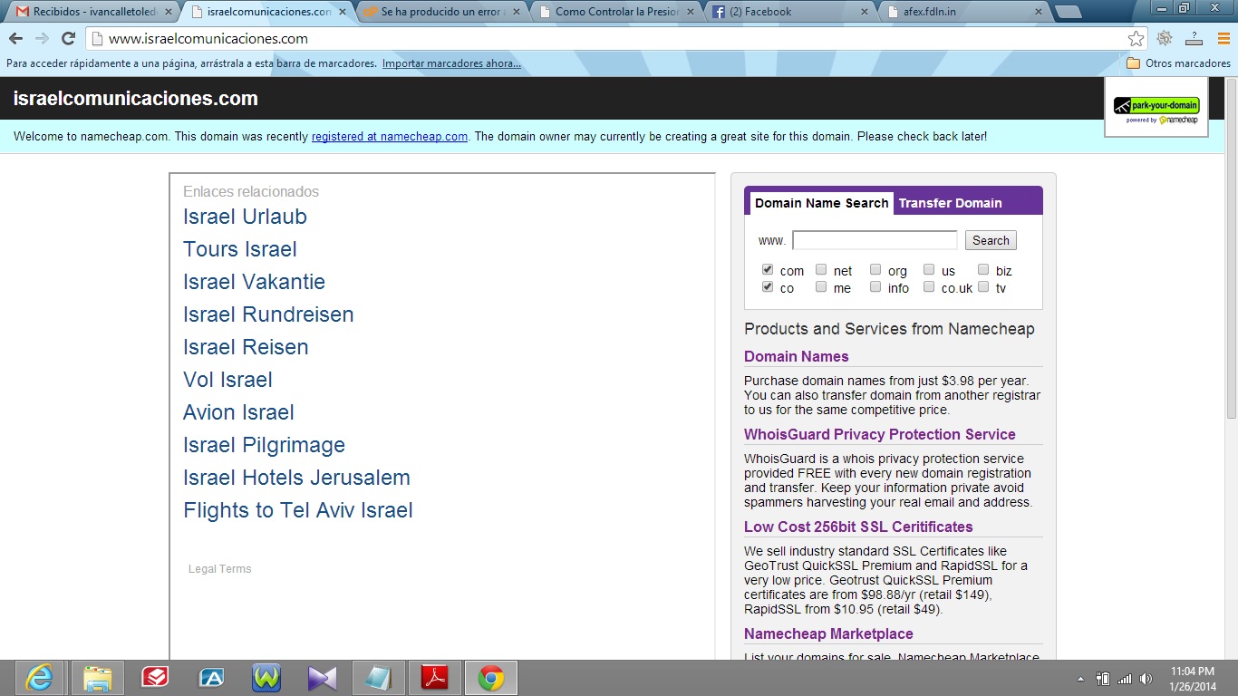Check the org domain checkbox
Screen dimensions: 1238x696
click(x=875, y=269)
